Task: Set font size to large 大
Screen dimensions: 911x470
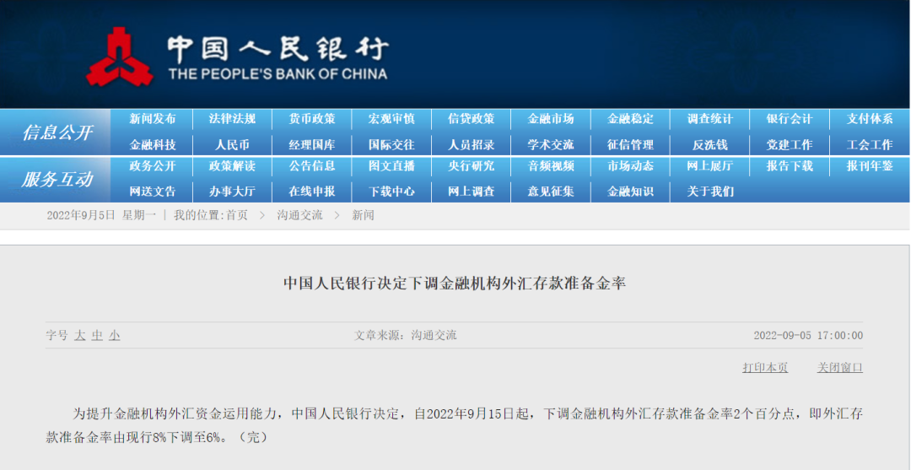Action: pyautogui.click(x=79, y=335)
